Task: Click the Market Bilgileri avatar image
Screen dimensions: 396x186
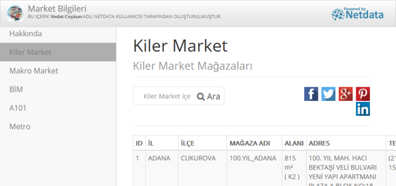Action: tap(15, 13)
